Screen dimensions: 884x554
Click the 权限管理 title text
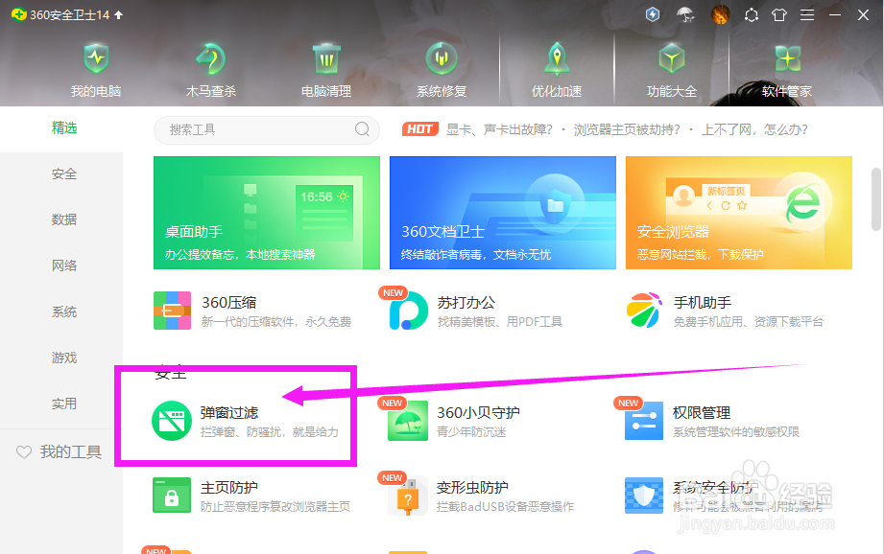(702, 413)
